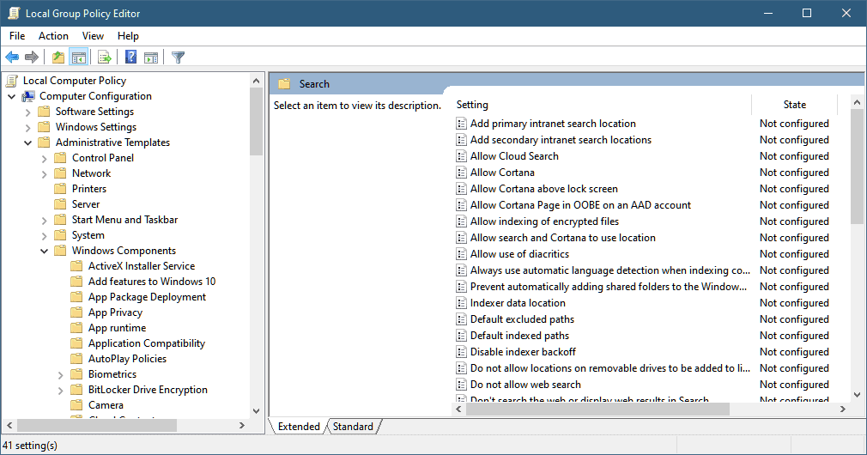Sort by the State column header

pyautogui.click(x=795, y=105)
